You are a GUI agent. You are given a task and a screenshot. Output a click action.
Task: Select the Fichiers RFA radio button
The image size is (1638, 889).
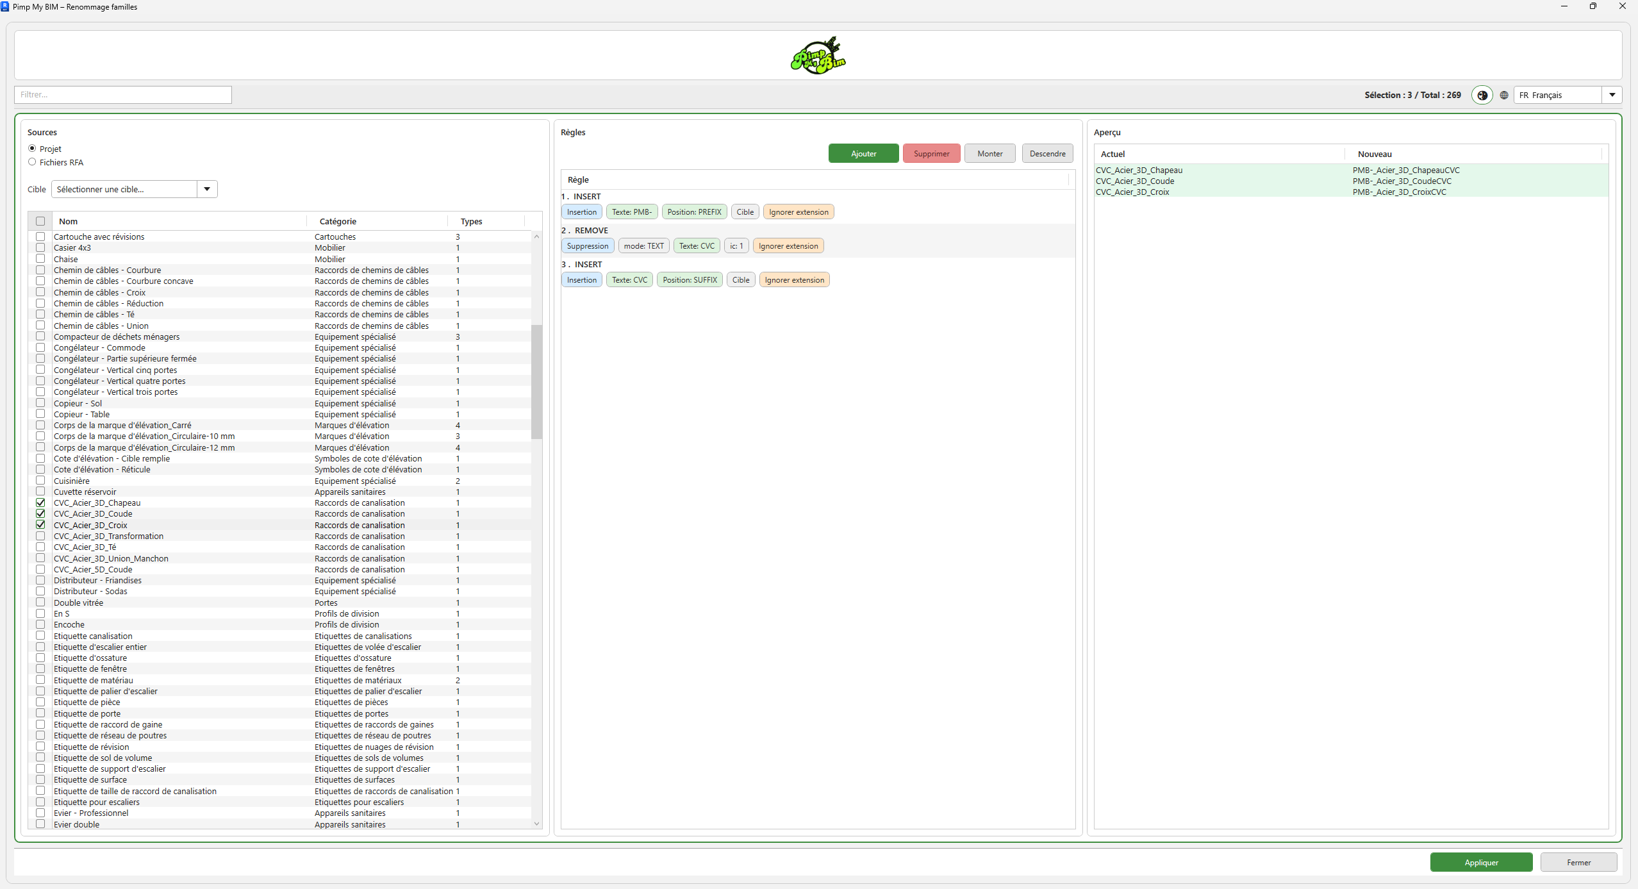click(x=32, y=162)
